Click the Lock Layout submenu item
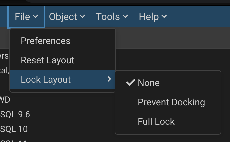230x142 pixels. [x=46, y=80]
